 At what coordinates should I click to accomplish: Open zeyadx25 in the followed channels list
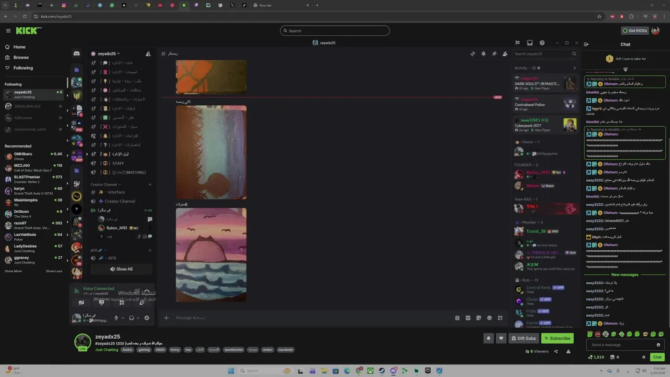(x=33, y=94)
